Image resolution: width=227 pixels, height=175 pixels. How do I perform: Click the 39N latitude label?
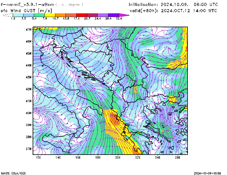tap(29, 125)
